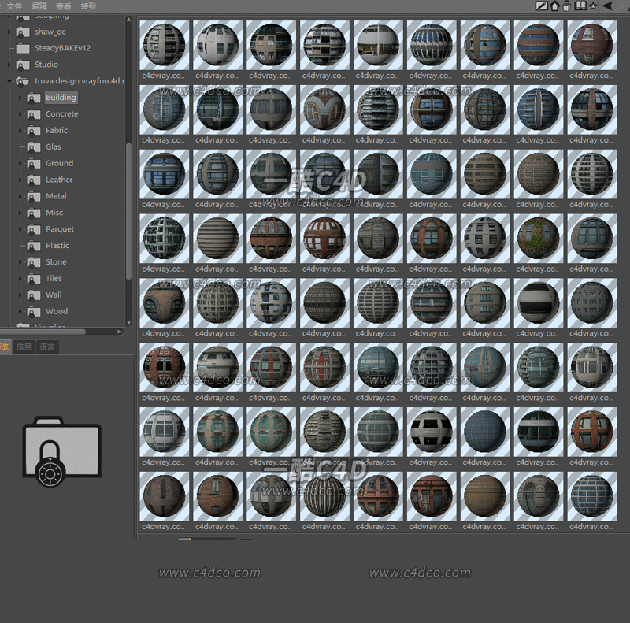Expand the Studio folder
Image resolution: width=630 pixels, height=623 pixels.
9,65
